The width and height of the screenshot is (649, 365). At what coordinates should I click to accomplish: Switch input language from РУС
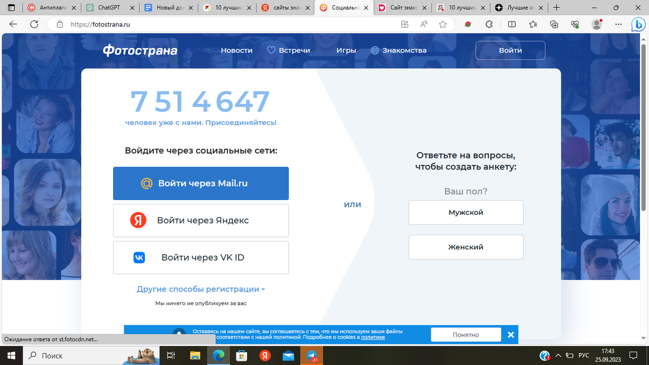click(584, 356)
